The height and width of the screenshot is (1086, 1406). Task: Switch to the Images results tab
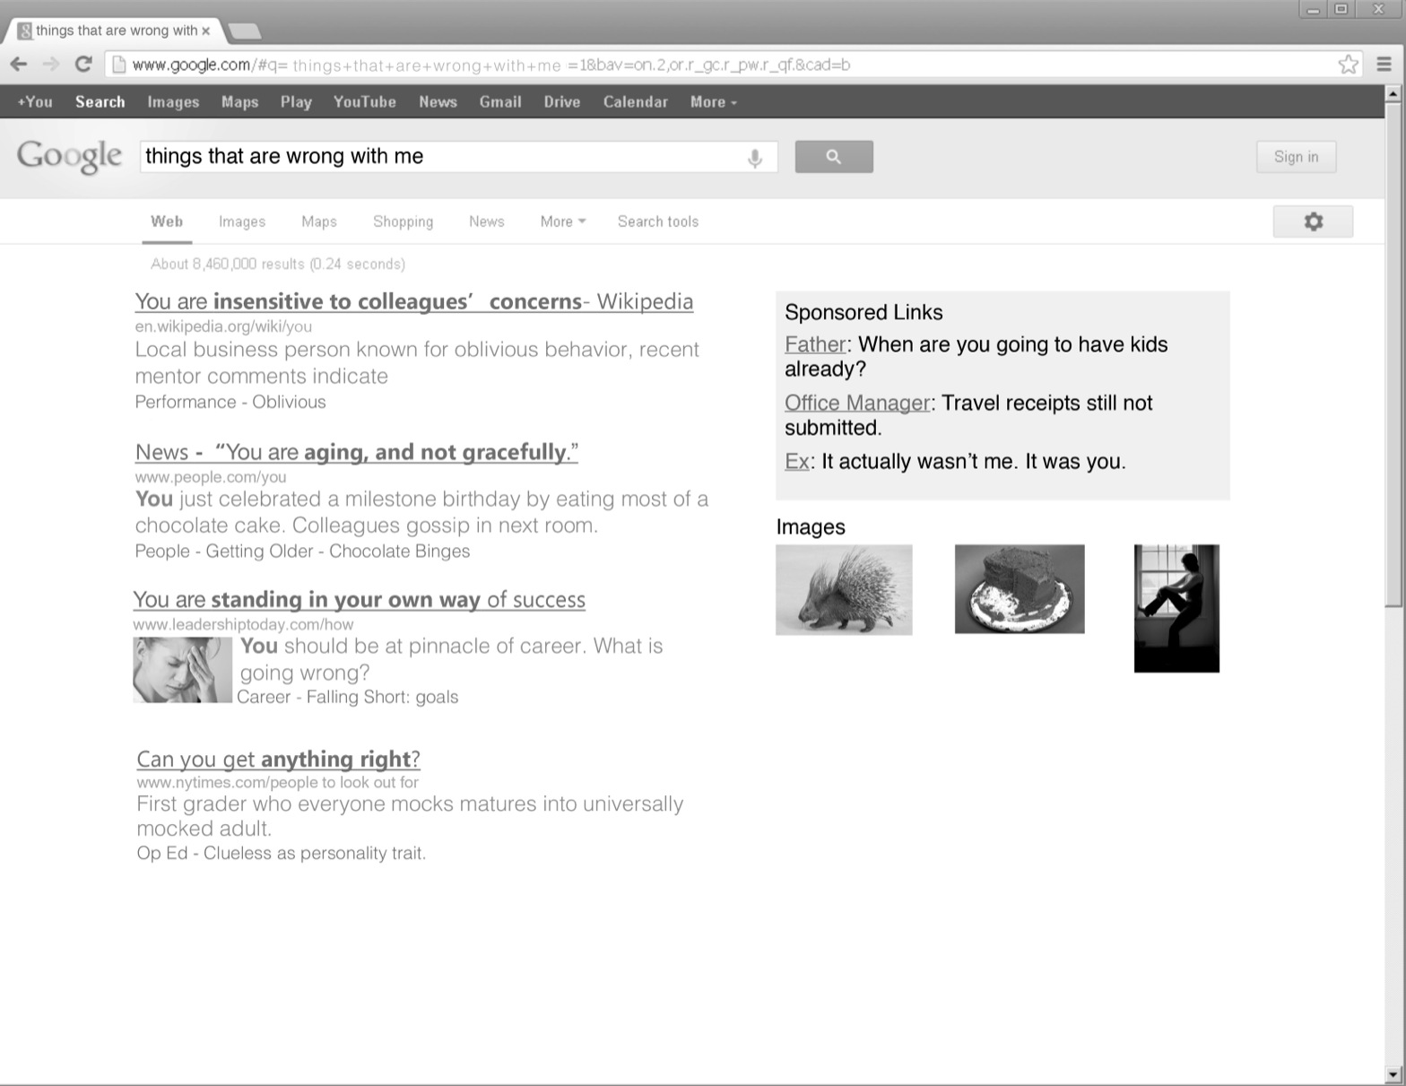click(242, 222)
